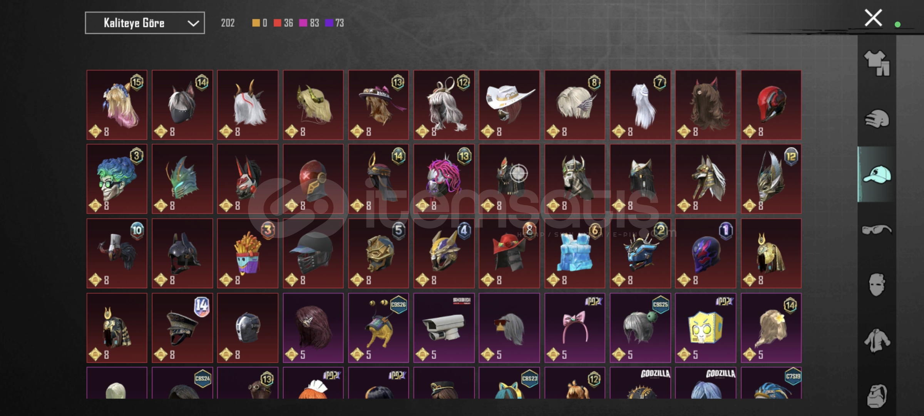
Task: Select the baseball cap headwear category
Action: [877, 174]
